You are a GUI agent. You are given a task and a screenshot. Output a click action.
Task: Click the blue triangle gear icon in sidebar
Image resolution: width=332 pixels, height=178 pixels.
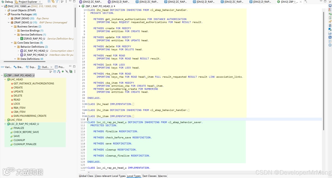[330, 29]
